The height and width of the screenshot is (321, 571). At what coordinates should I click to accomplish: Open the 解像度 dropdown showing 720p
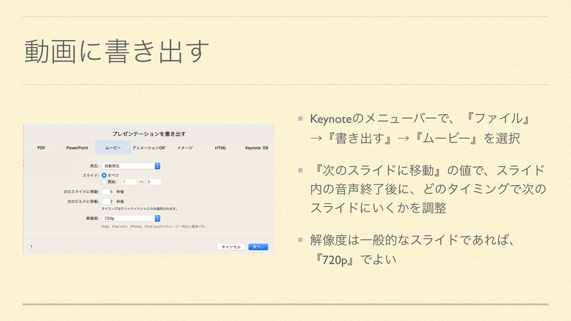coord(131,218)
